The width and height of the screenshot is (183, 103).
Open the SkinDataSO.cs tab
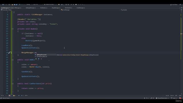pyautogui.click(x=68, y=8)
